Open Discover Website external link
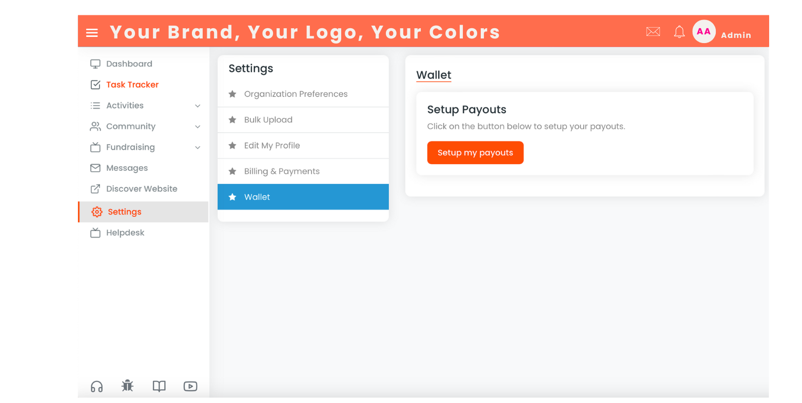This screenshot has height=403, width=802. (134, 189)
